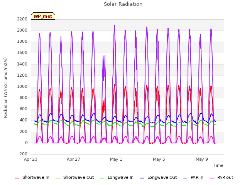This screenshot has width=247, height=185.
Task: Click the May 9 x-axis tick label
Action: (x=202, y=159)
